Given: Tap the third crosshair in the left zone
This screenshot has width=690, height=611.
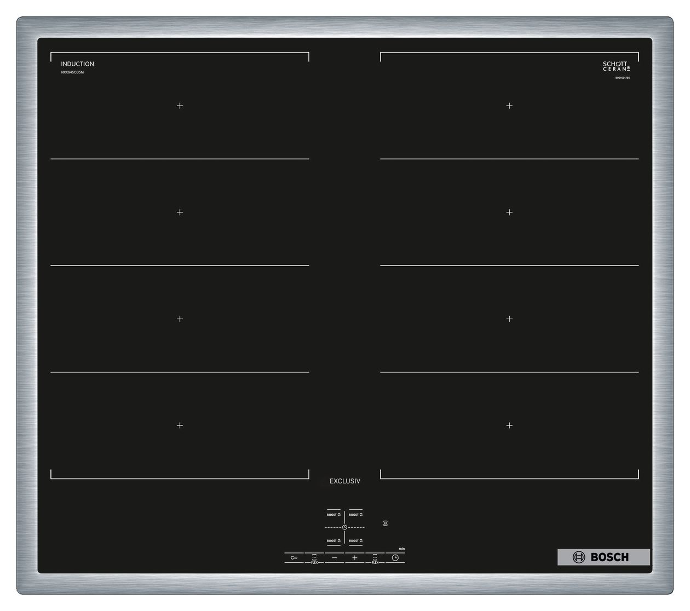Looking at the screenshot, I should point(180,319).
